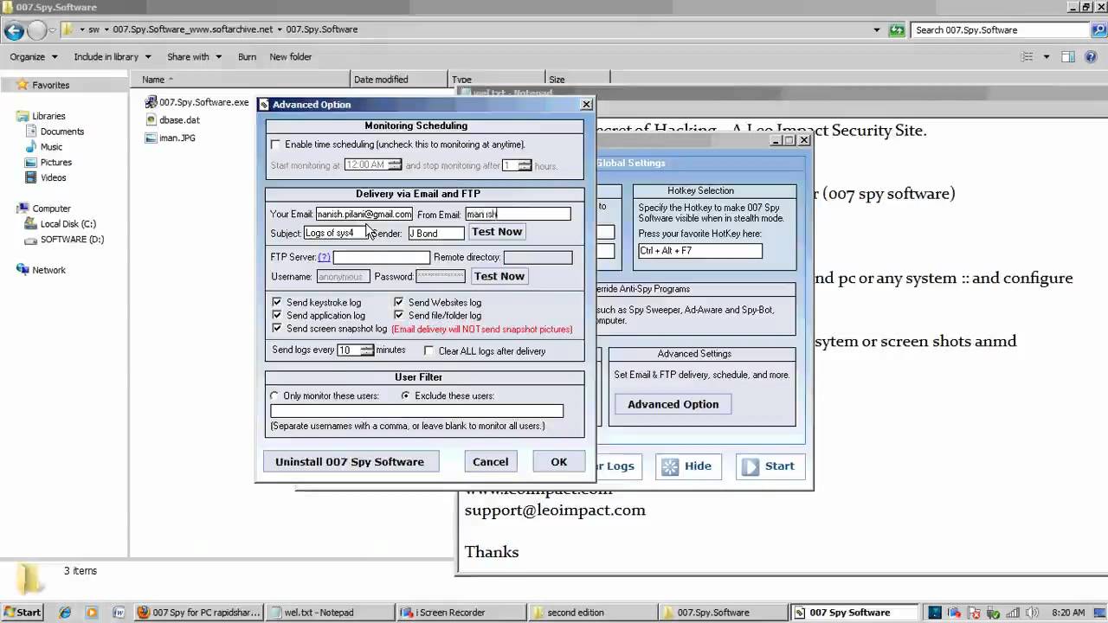Click New folder in Explorer toolbar
Viewport: 1108px width, 623px height.
291,57
